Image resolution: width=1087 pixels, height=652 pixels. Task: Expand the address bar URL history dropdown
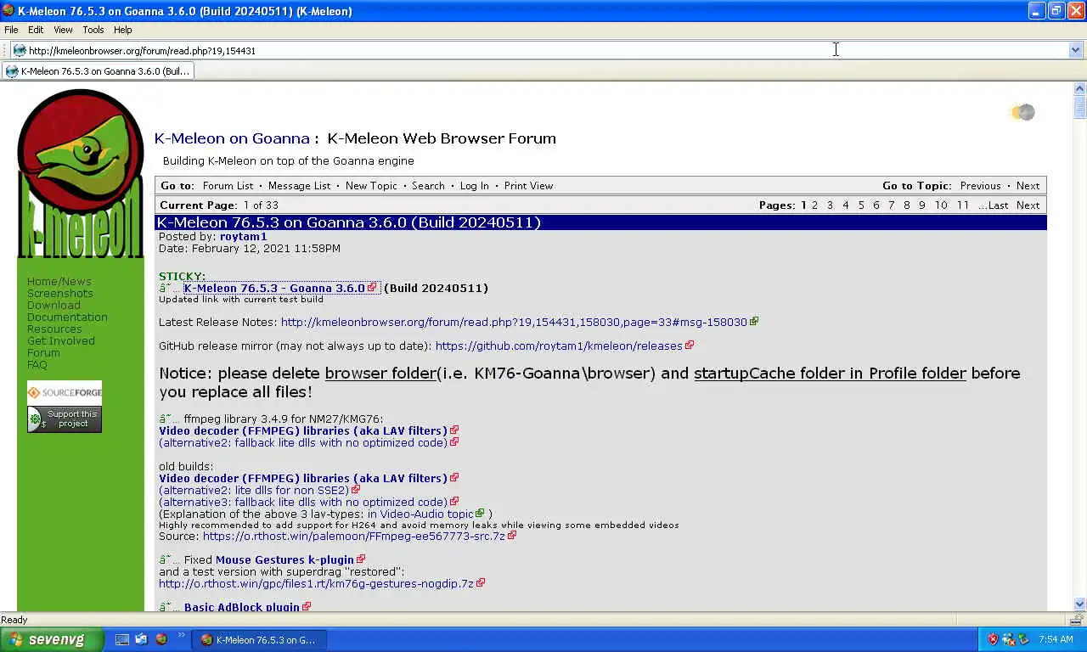[x=1075, y=50]
